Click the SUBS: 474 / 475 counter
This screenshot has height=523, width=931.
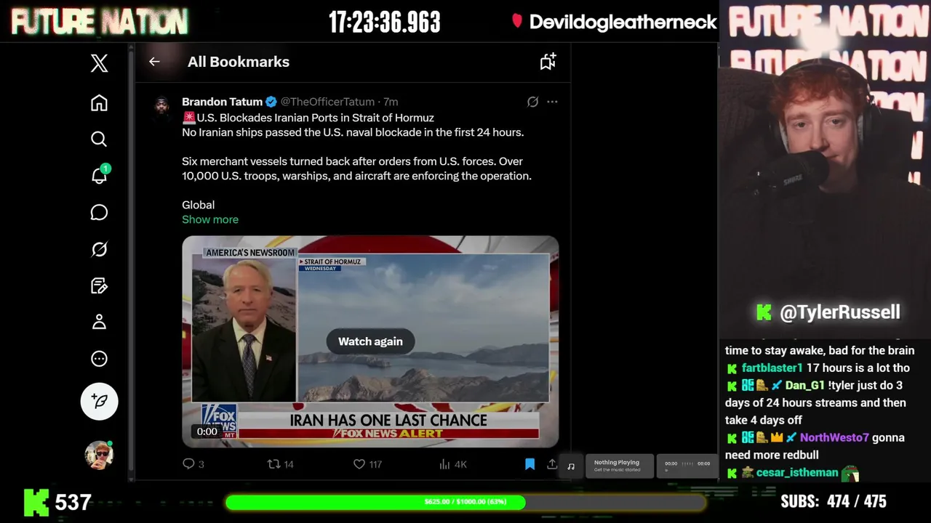click(834, 502)
